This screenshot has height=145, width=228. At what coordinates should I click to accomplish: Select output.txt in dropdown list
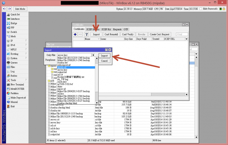[76, 72]
